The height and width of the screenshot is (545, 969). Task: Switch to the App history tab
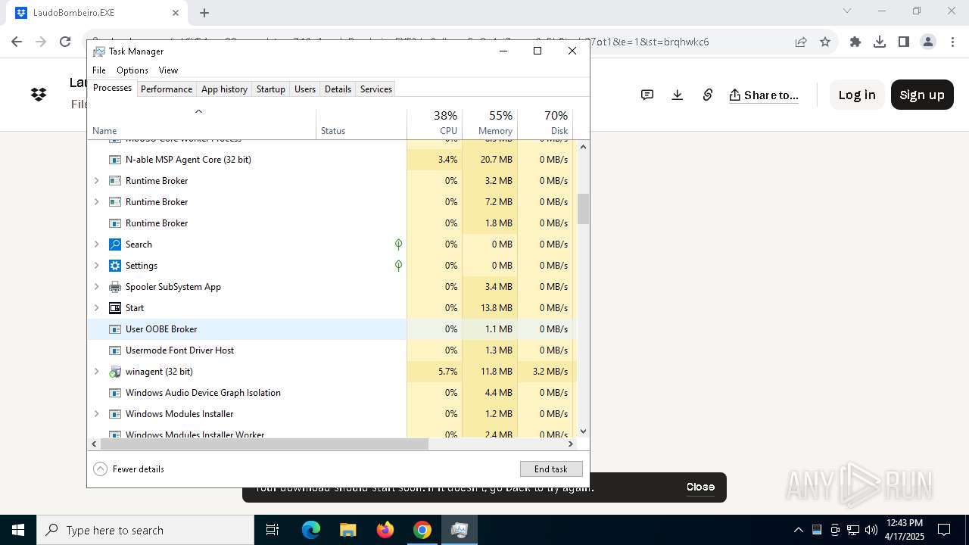(224, 89)
